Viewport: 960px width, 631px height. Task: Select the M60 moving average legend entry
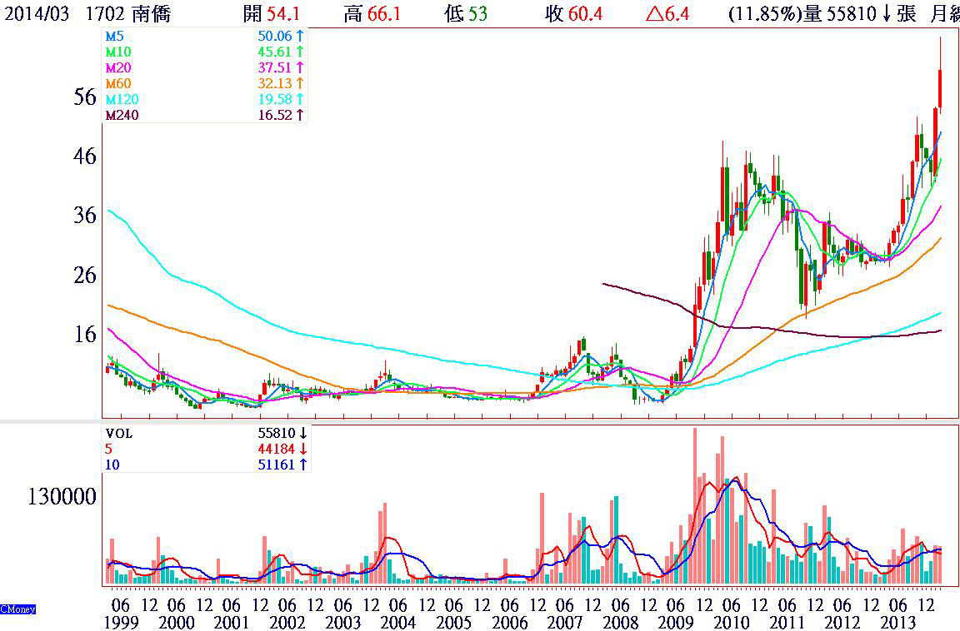tap(117, 83)
